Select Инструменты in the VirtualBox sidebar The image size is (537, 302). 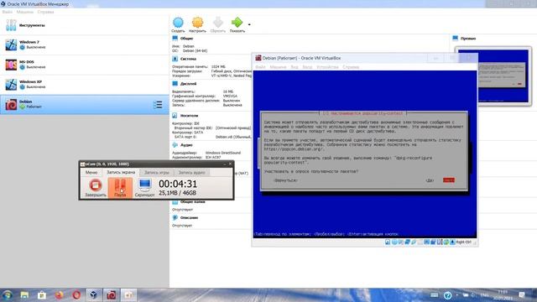pos(85,25)
